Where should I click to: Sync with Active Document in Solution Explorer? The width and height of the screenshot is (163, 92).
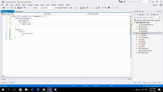[x=152, y=15]
